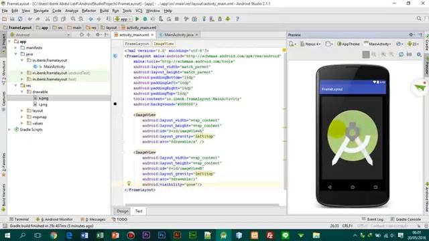Open the Refactor menu

88,11
